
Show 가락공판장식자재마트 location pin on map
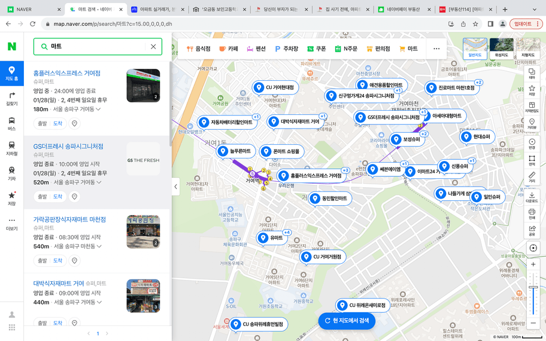(x=74, y=260)
